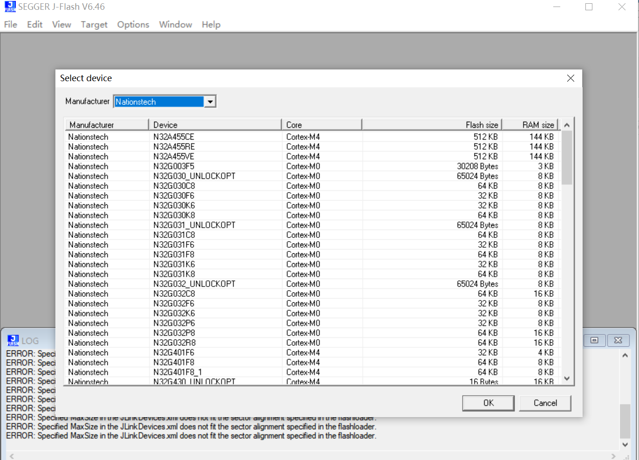Screen dimensions: 639x460
Task: Select device N32G032K6
Action: (174, 313)
